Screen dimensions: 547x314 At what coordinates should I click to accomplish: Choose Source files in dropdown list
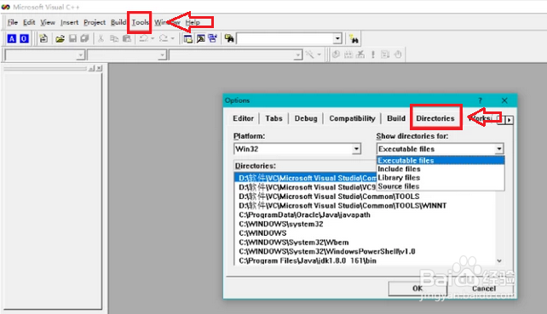(440, 186)
